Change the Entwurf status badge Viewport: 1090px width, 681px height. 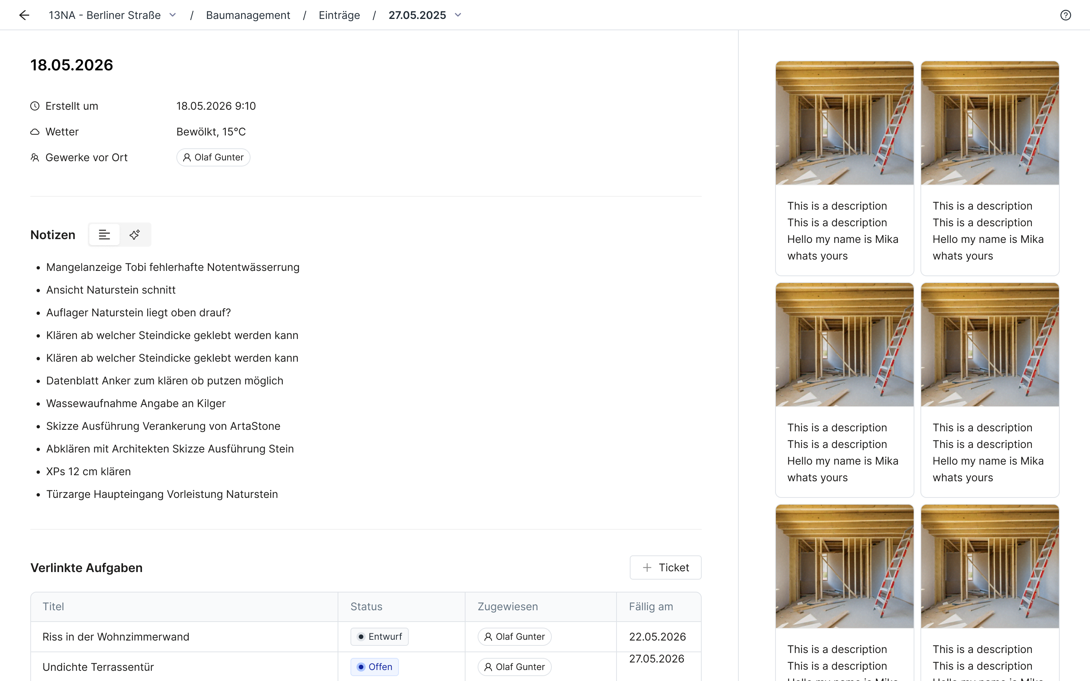(x=379, y=637)
